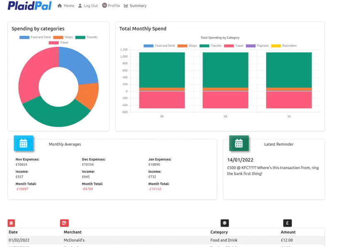Toggle Recreation in the bar chart legend
Screen dimensions: 344x247
click(284, 46)
